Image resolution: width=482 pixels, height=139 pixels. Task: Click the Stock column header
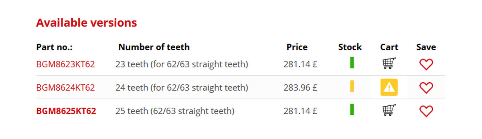(x=350, y=47)
